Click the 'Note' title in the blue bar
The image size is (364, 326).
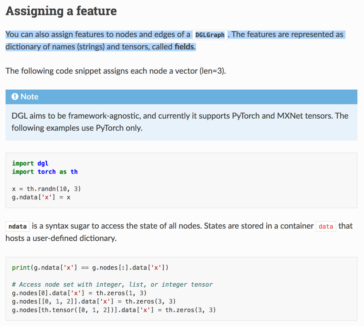click(29, 97)
